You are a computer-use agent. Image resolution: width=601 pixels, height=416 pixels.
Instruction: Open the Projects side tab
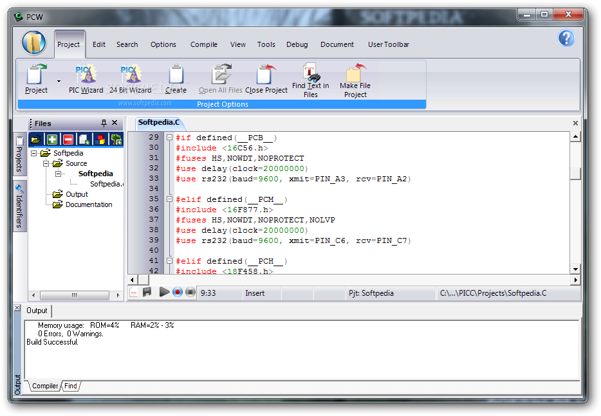click(x=19, y=154)
